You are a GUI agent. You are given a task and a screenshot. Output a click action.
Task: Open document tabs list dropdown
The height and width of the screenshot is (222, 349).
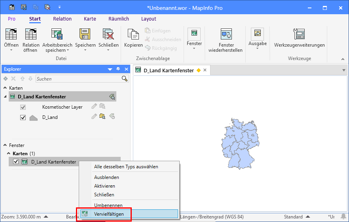pyautogui.click(x=344, y=70)
